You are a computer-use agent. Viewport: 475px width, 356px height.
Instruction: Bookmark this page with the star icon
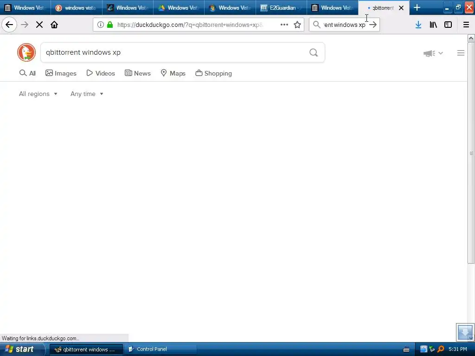pos(297,25)
